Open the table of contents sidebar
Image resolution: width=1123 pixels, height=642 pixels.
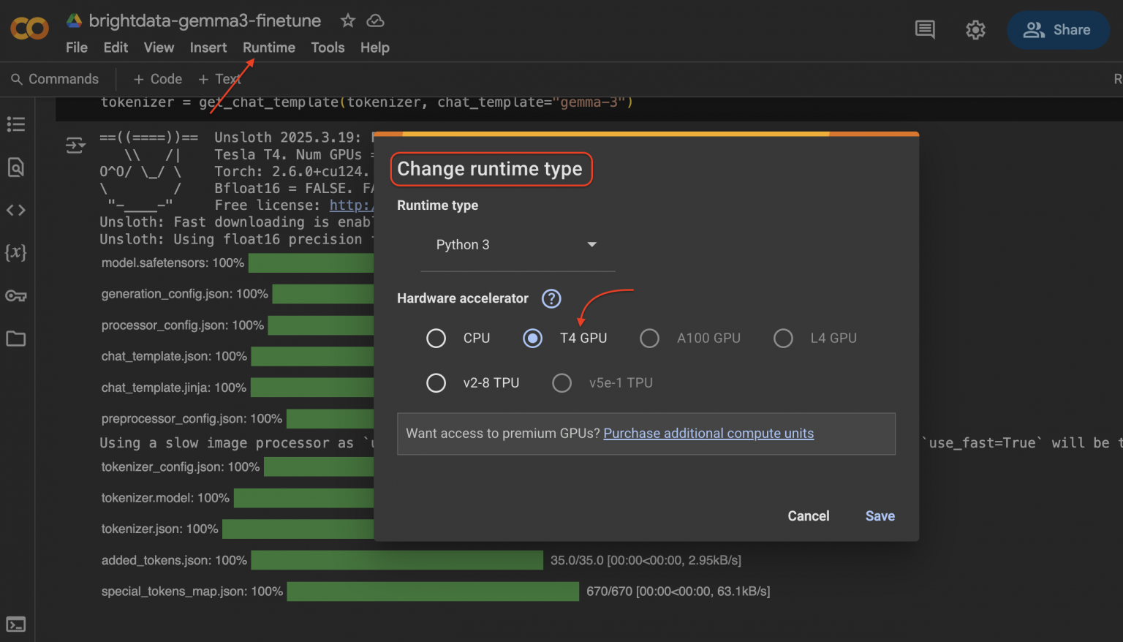(x=16, y=124)
